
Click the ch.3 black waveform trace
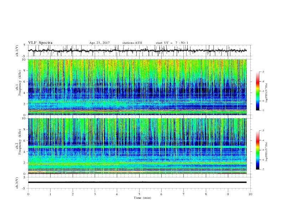click(137, 182)
